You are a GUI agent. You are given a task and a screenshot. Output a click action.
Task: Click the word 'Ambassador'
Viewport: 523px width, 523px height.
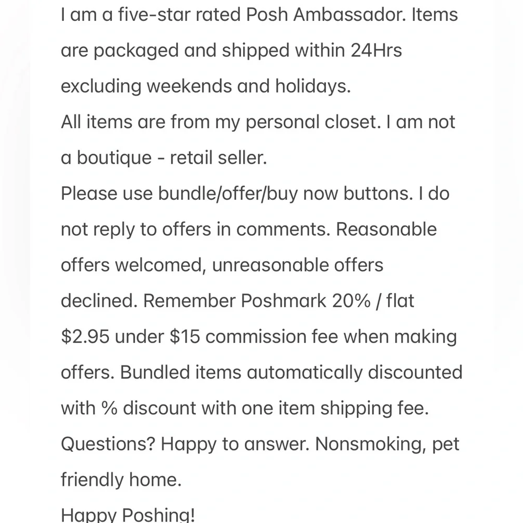(x=349, y=15)
